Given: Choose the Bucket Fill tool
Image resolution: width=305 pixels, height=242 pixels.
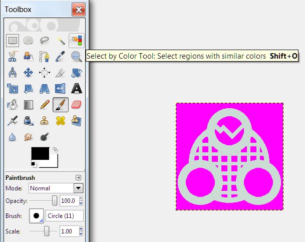Looking at the screenshot, I should point(13,105).
